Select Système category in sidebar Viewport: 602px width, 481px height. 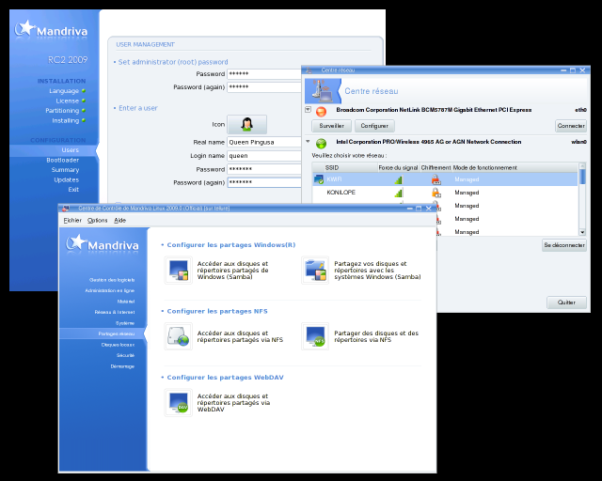(125, 323)
